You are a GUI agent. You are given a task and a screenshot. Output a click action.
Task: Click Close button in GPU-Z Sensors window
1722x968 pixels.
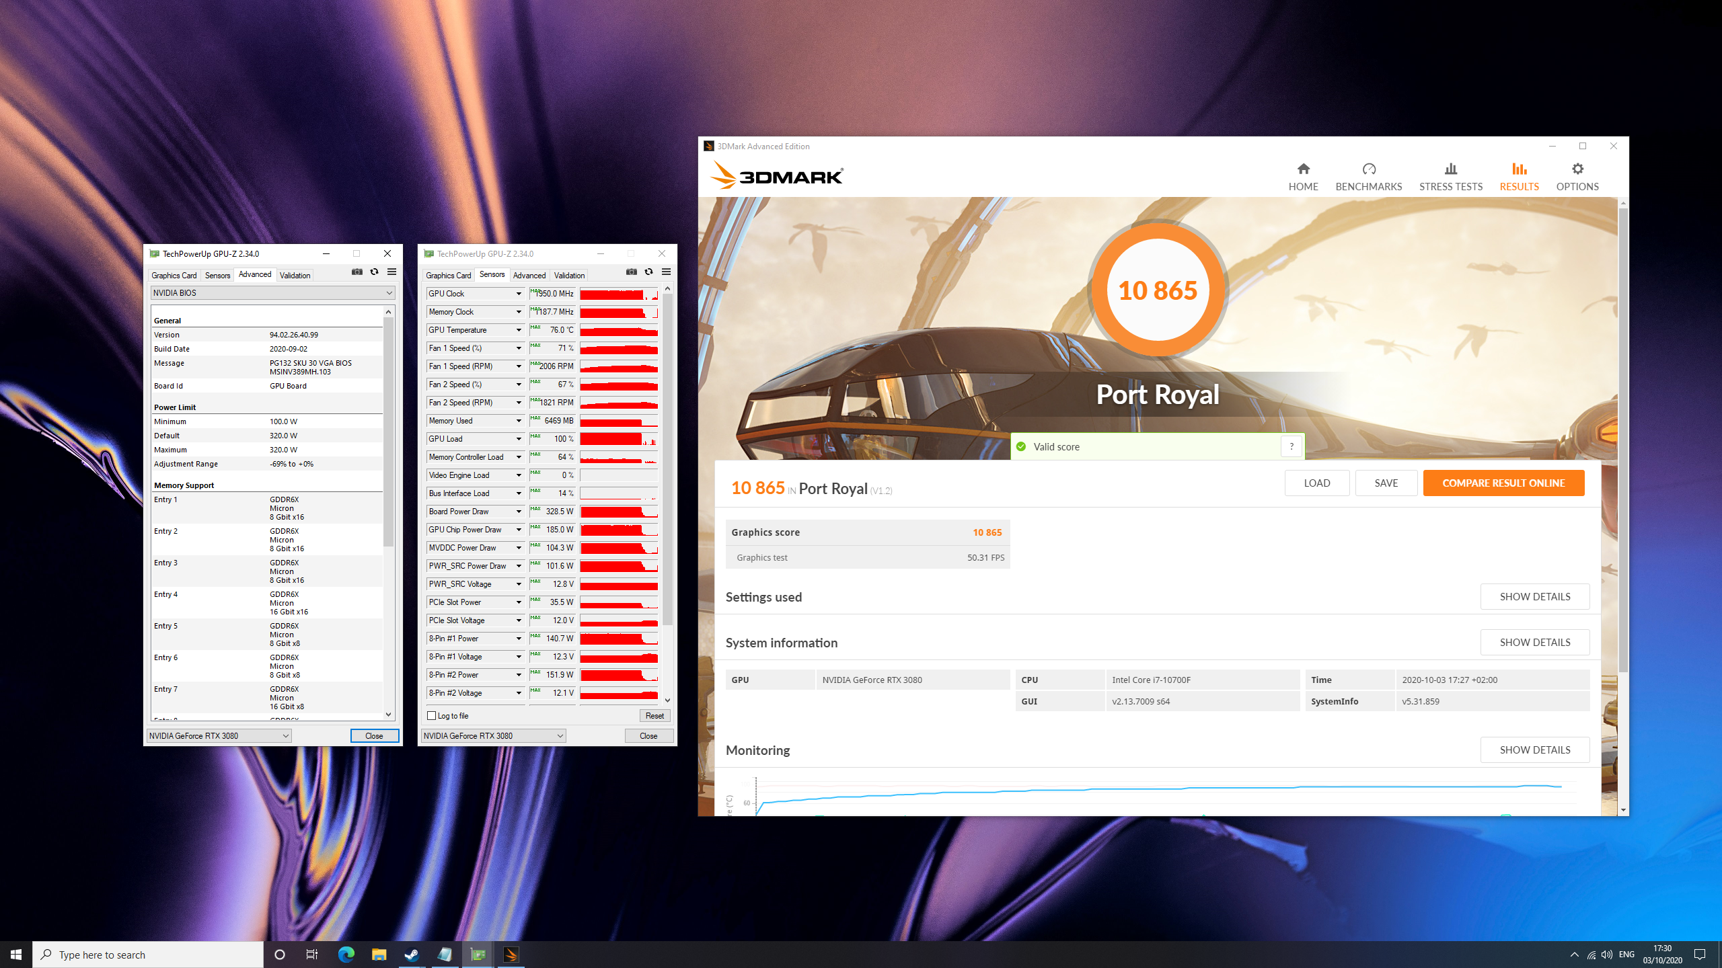pos(648,736)
